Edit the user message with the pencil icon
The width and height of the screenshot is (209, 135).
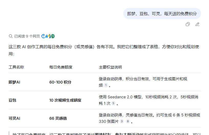coord(197,24)
